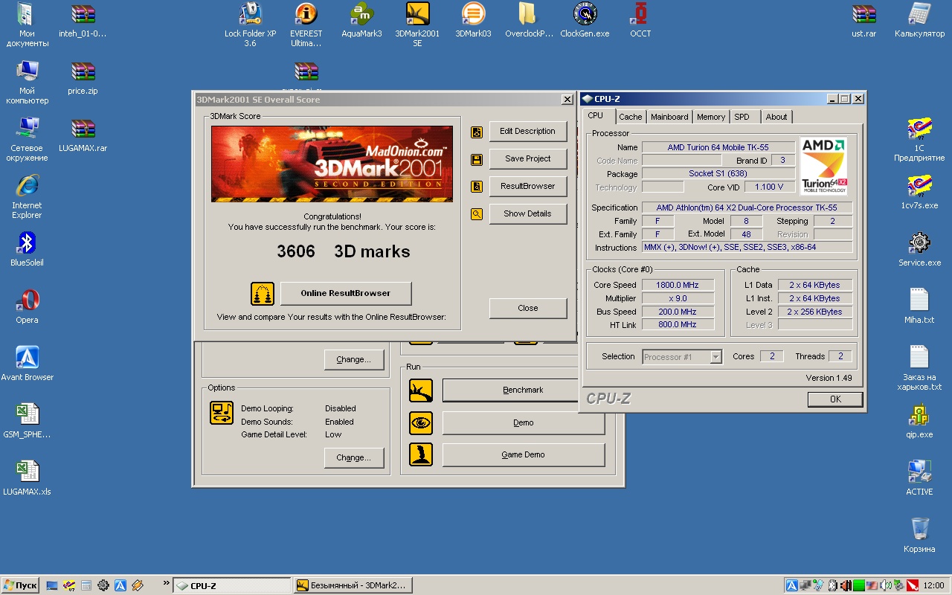Screen dimensions: 952x595
Task: Switch to the Memory tab in CPU-Z
Action: click(x=711, y=117)
